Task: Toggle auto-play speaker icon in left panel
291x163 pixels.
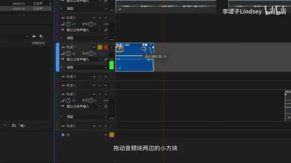Action: [22, 126]
